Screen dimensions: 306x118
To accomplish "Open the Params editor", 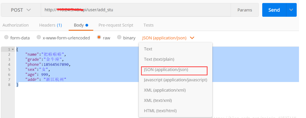I will tap(245, 10).
